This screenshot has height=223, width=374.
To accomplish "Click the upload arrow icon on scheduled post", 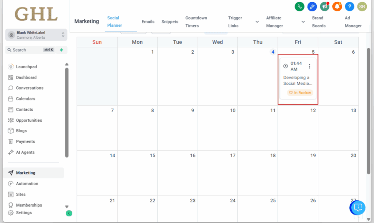I will click(286, 66).
